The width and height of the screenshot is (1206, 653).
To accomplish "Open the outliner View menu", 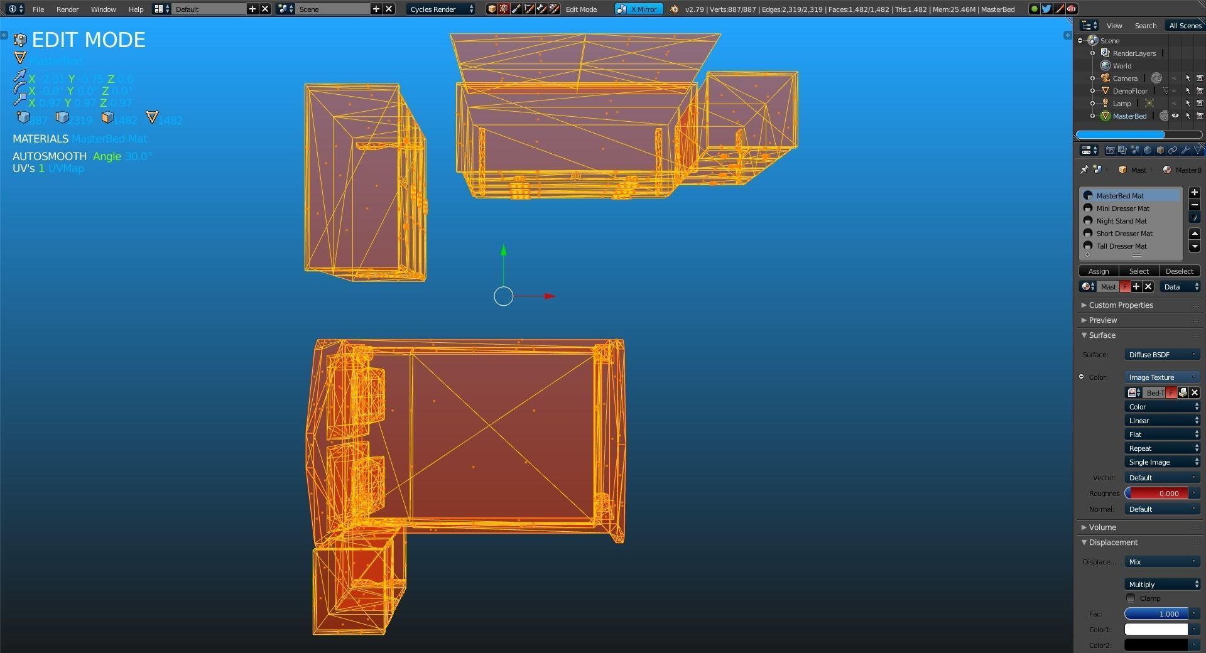I will [x=1114, y=25].
